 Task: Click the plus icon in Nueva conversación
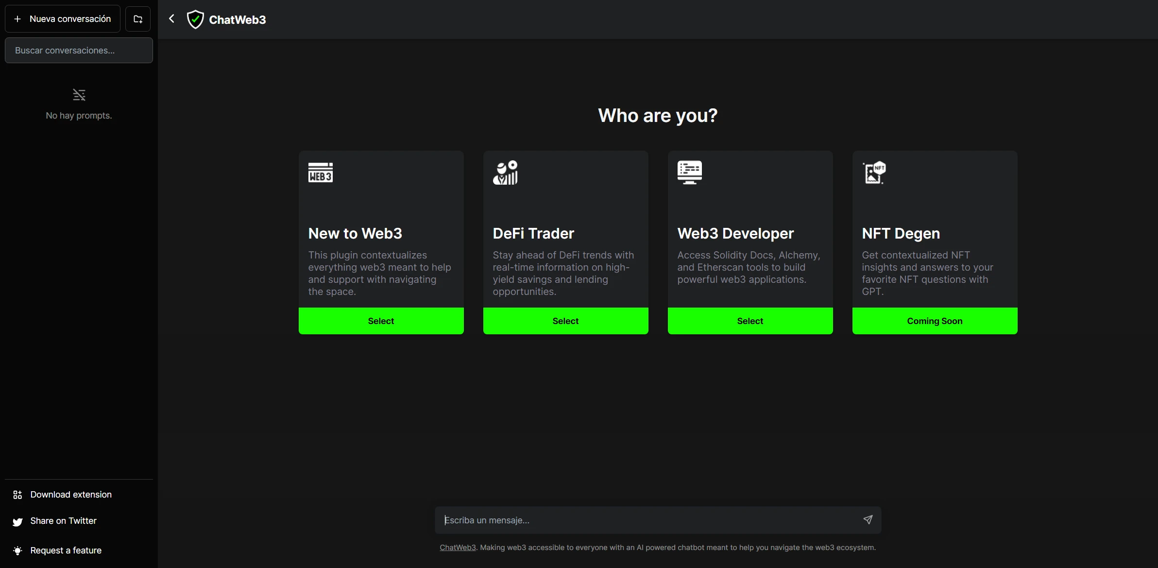point(17,19)
